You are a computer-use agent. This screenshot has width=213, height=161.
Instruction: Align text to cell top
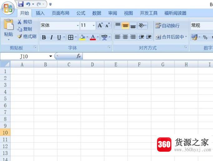(x=118, y=25)
